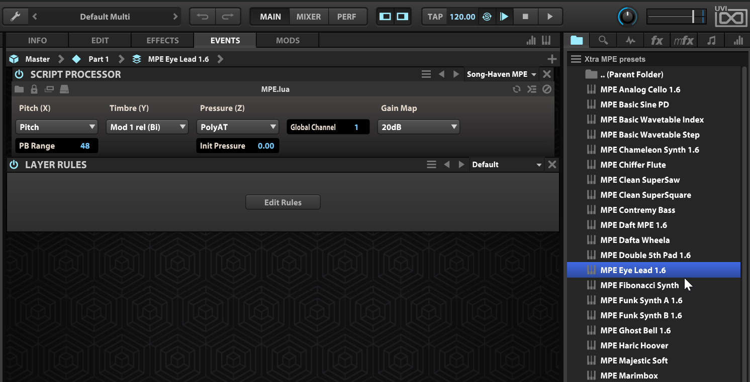The width and height of the screenshot is (750, 382).
Task: Open the INFO tab
Action: (37, 40)
